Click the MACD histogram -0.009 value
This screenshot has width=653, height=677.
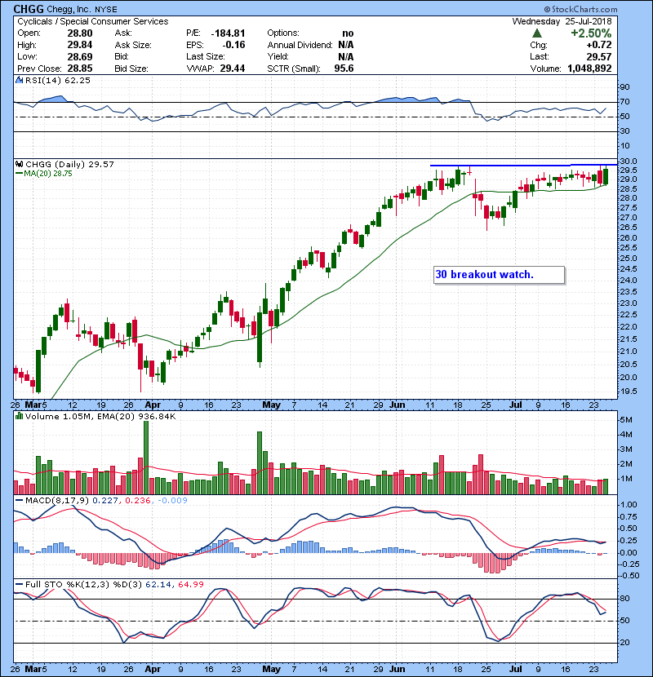point(172,501)
